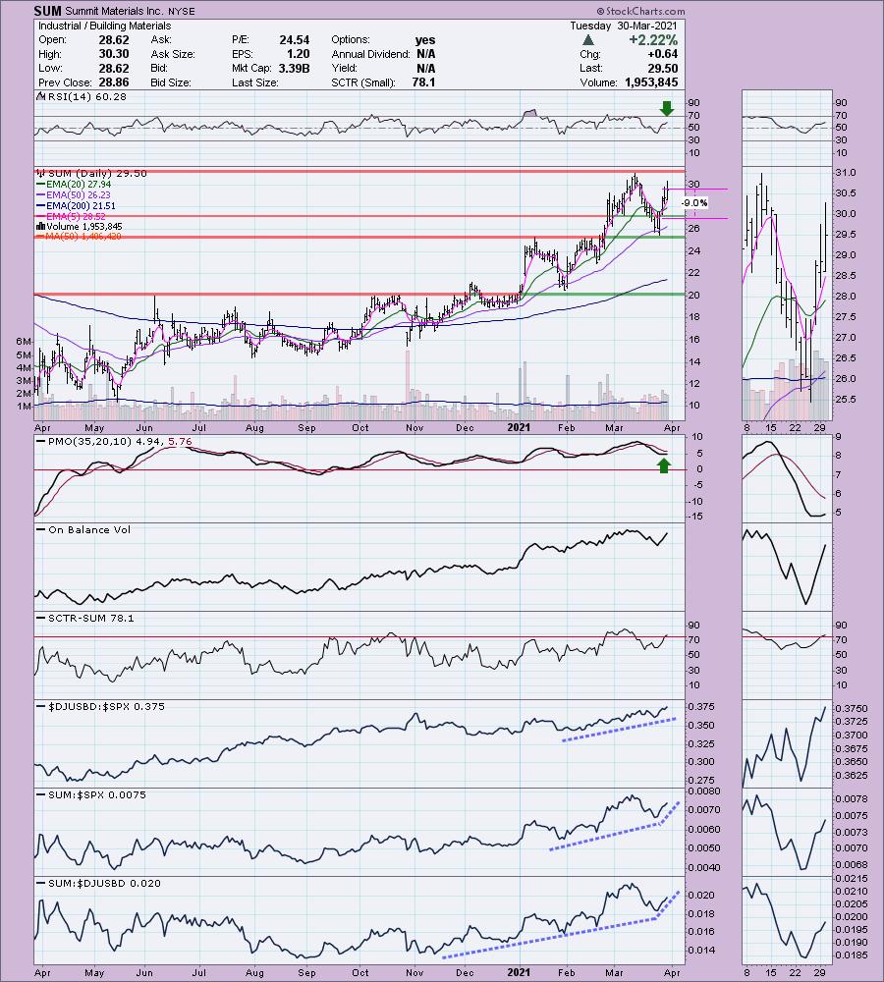
Task: Click the +2.22% percent change
Action: pos(653,40)
